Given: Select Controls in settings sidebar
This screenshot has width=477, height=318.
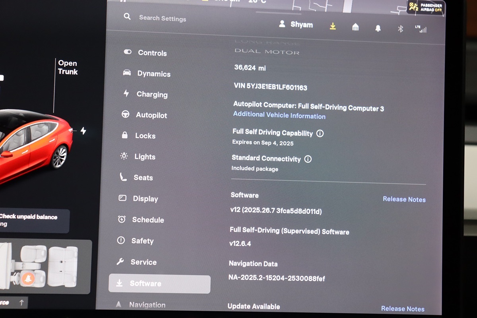Looking at the screenshot, I should click(152, 53).
